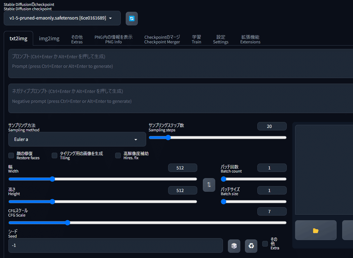Enable Tiling checkbox

[x=54, y=155]
